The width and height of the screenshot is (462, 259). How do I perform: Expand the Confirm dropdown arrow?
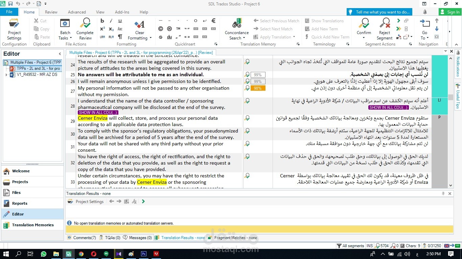[x=364, y=37]
